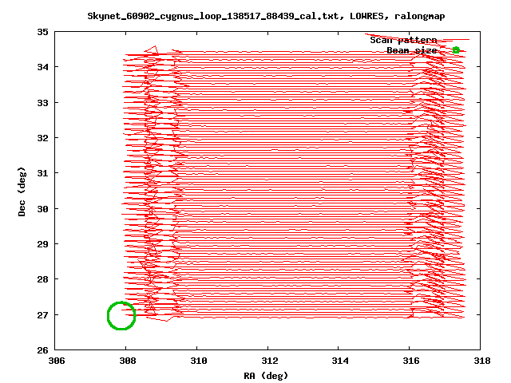Click the y-axis tick label 26
511x383 pixels.
(42, 350)
